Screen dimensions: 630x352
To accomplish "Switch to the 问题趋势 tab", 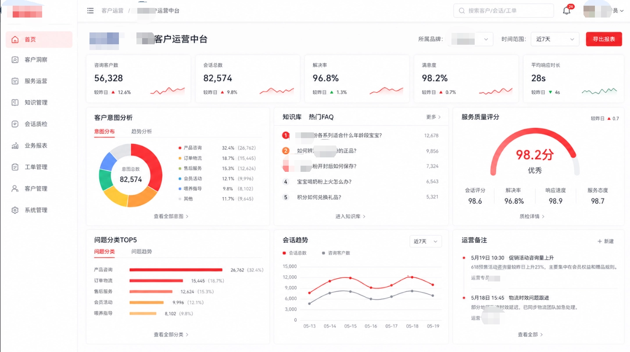I will tap(141, 252).
